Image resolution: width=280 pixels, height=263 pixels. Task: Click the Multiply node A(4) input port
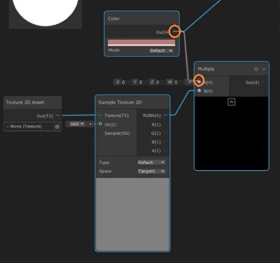click(199, 82)
